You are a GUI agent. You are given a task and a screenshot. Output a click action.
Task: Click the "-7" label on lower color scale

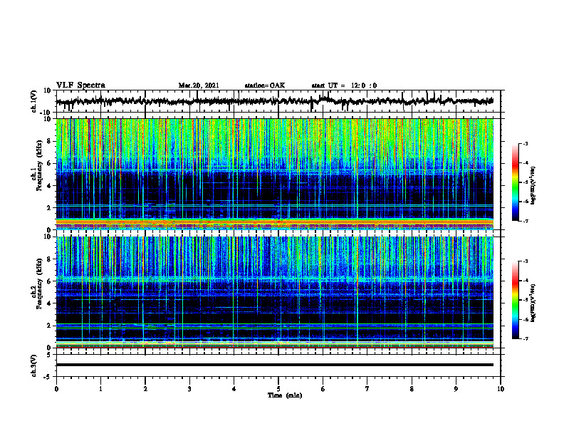click(x=526, y=339)
